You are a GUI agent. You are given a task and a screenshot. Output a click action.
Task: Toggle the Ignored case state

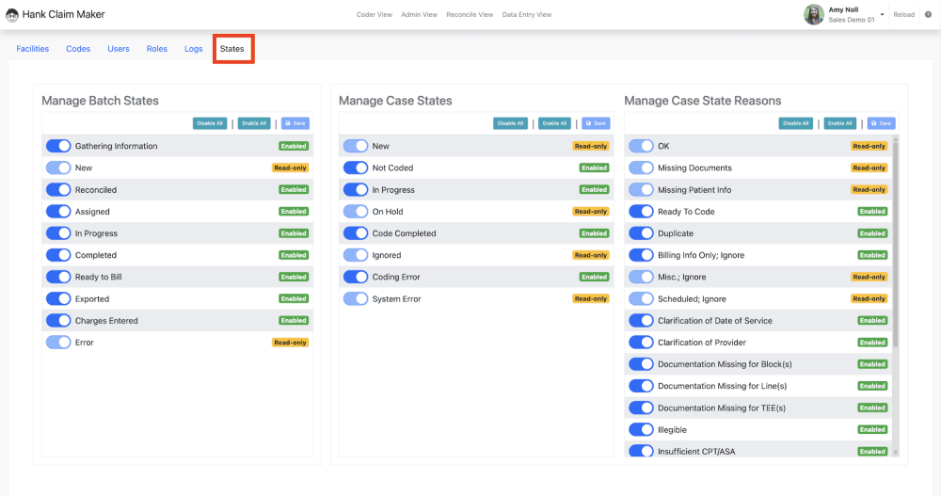(x=356, y=255)
